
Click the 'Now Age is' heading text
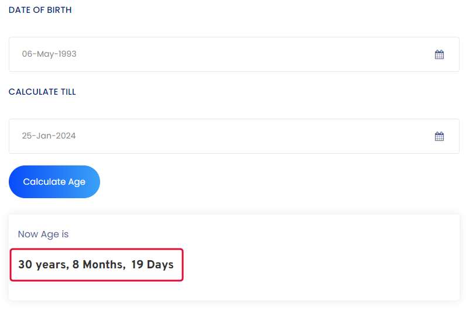(43, 234)
